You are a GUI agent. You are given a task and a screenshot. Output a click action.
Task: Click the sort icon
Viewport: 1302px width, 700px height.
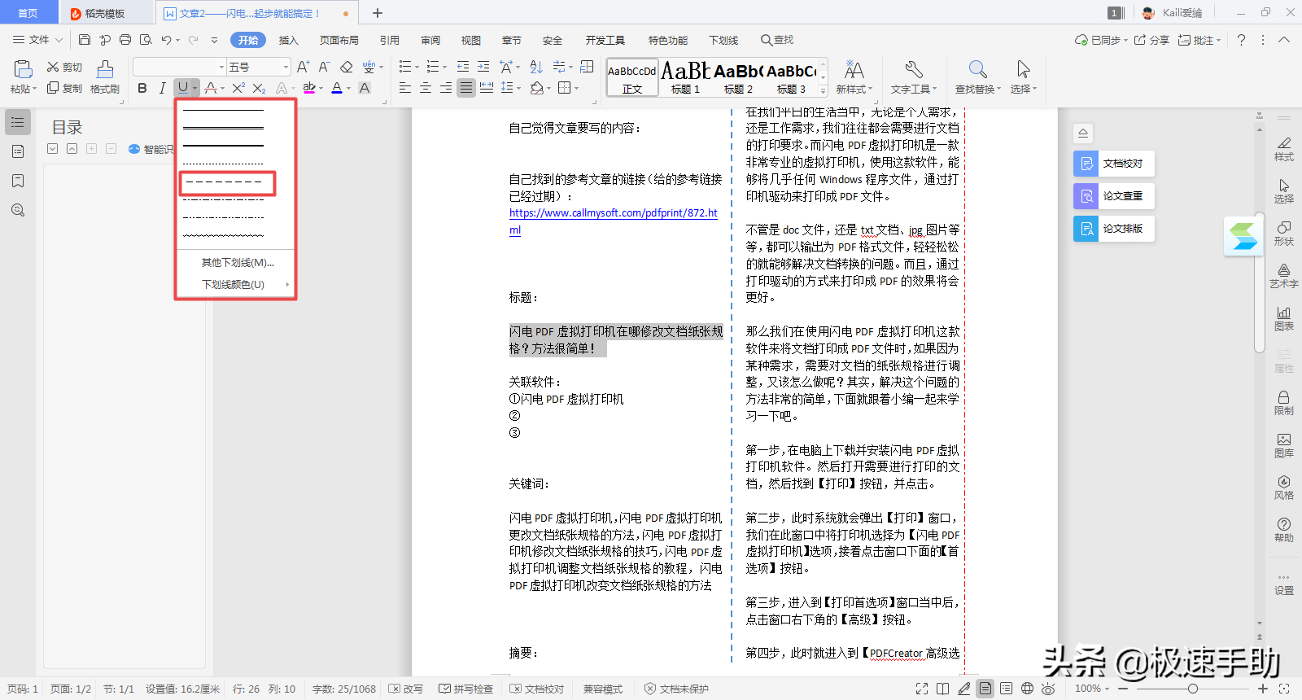click(536, 67)
